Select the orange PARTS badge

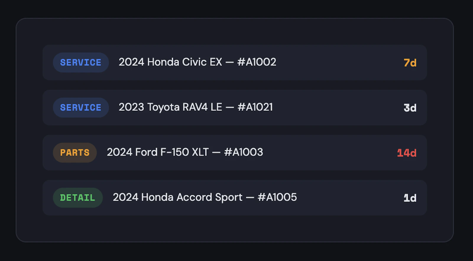tap(75, 153)
